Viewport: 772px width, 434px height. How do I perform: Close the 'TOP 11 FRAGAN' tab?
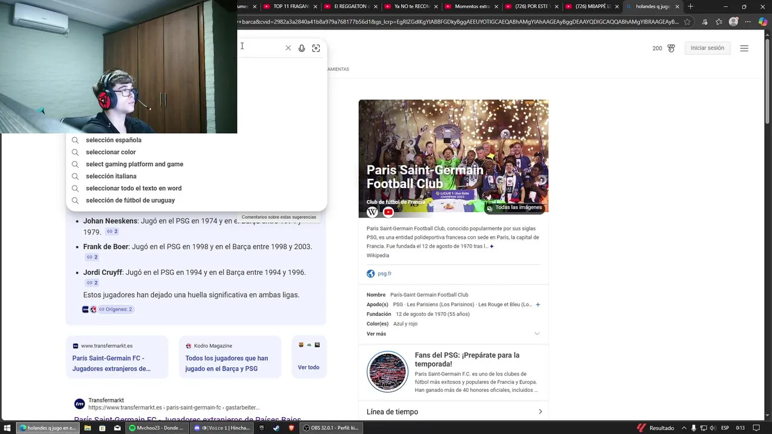315,7
